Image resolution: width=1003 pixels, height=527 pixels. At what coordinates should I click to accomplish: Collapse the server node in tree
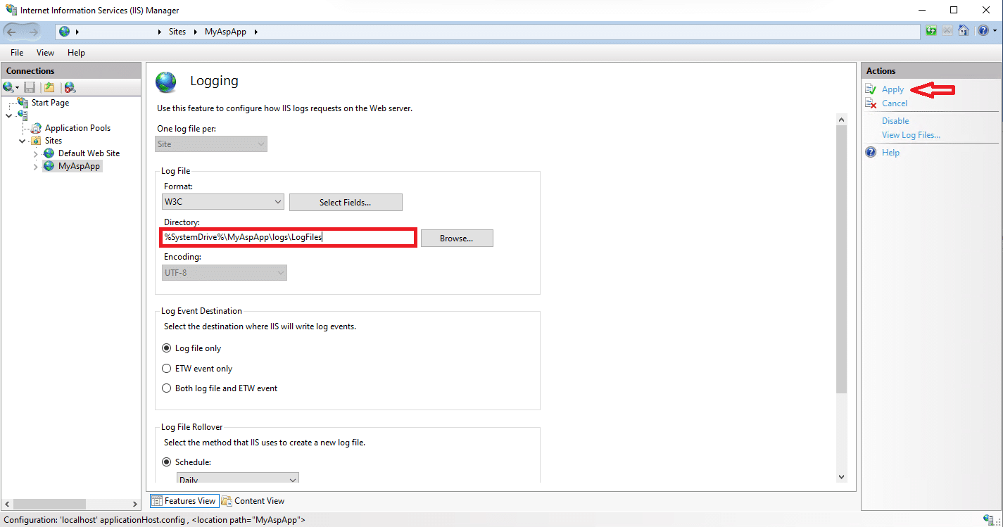tap(9, 115)
